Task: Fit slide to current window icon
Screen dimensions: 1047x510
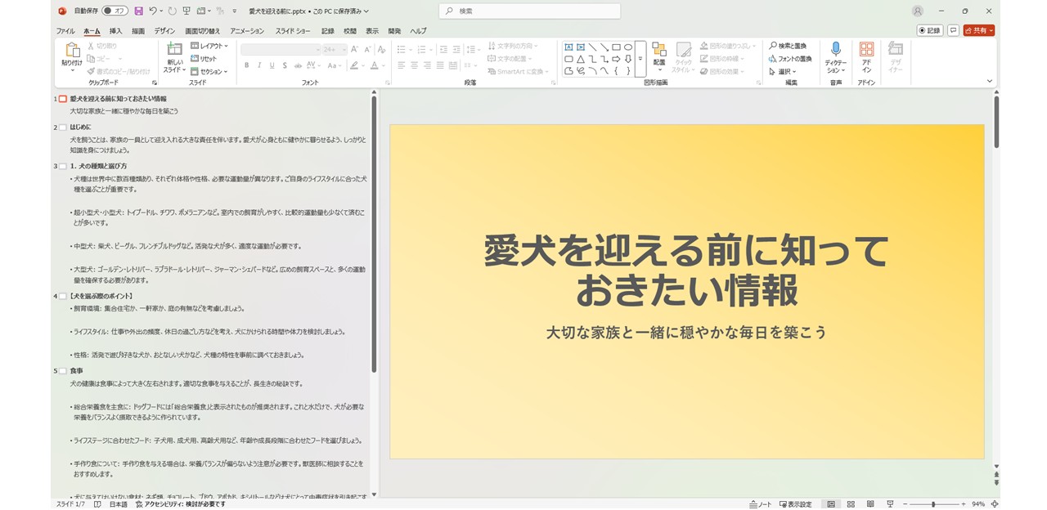Action: click(x=995, y=504)
